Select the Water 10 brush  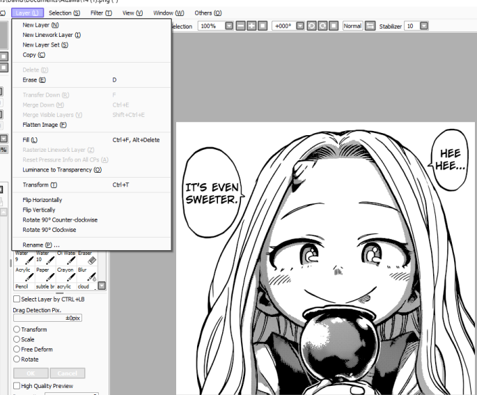point(45,258)
